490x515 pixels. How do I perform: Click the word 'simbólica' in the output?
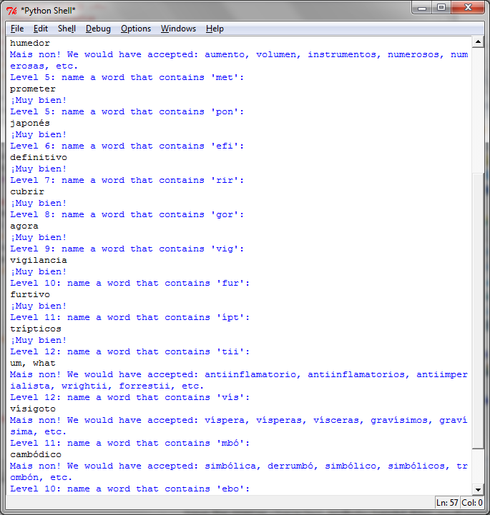230,466
